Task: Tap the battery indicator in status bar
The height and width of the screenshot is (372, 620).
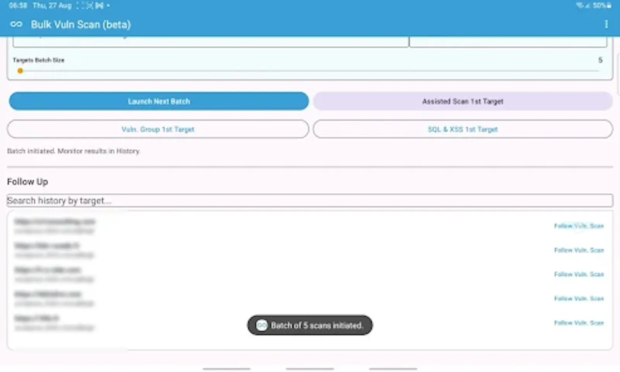Action: (x=602, y=5)
